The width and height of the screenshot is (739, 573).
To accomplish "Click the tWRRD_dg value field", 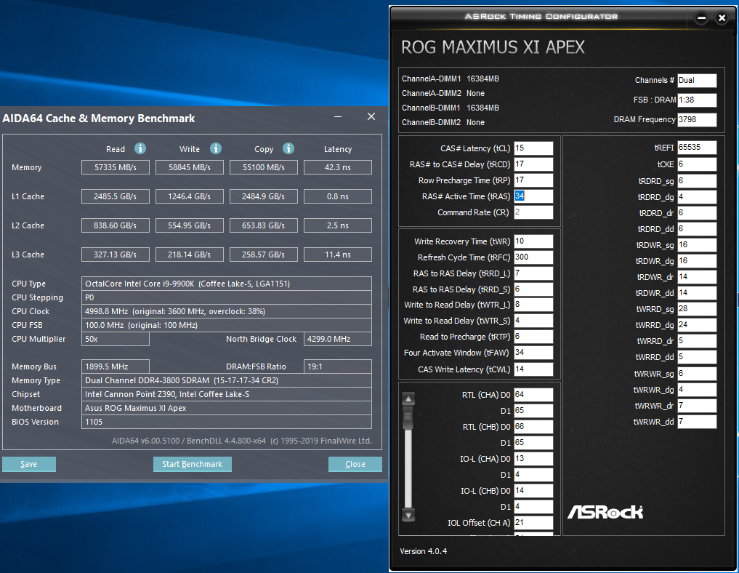I will tap(697, 325).
